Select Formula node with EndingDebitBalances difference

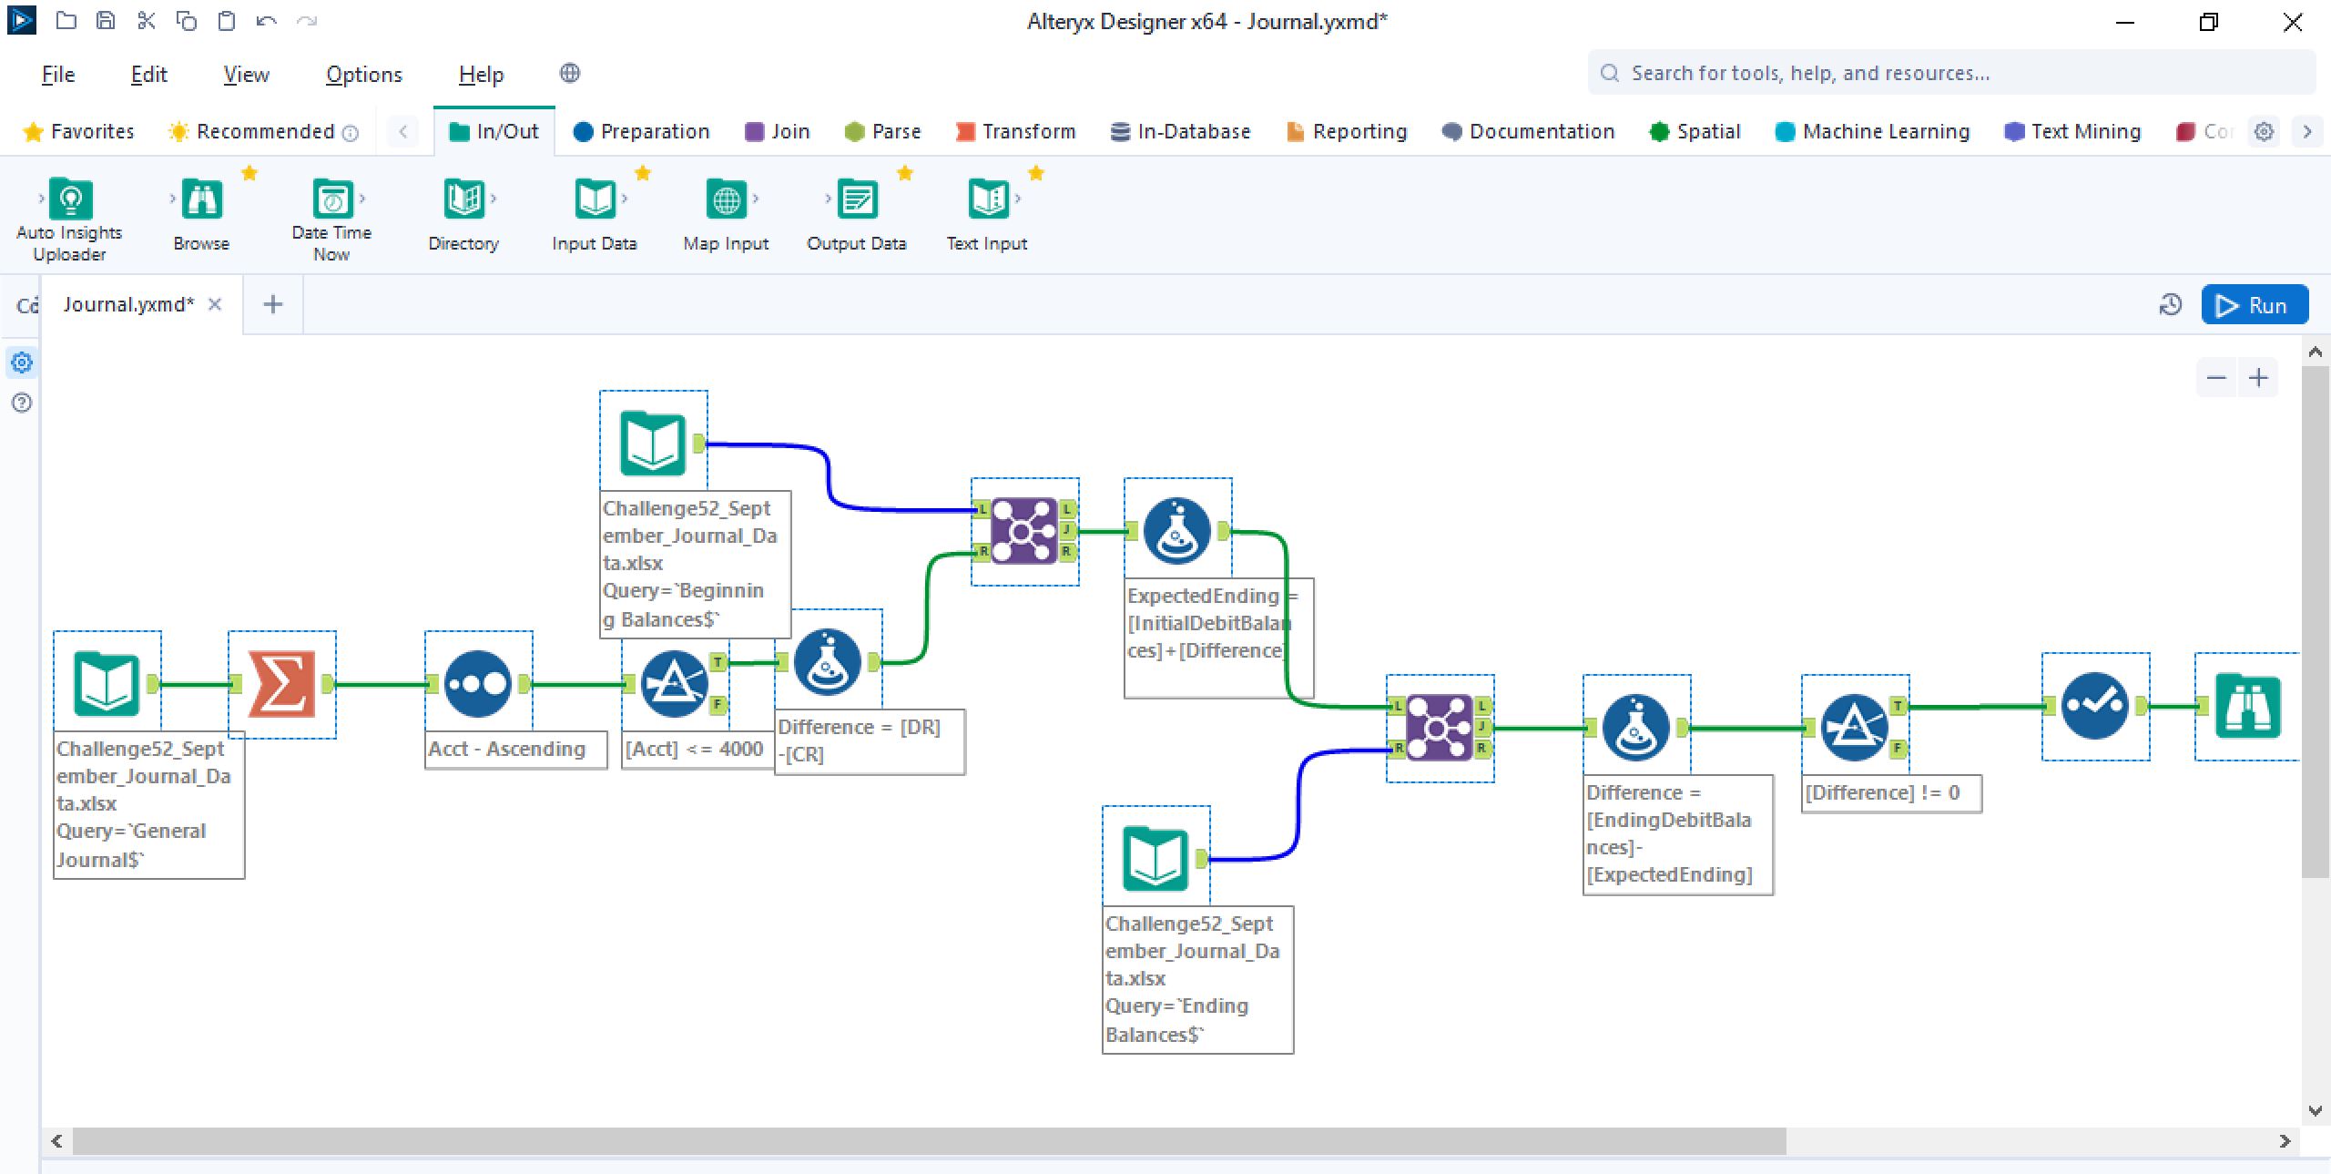click(1636, 728)
